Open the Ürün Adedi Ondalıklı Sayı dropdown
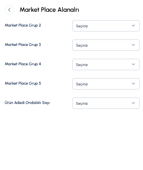143x170 pixels. coord(106,103)
